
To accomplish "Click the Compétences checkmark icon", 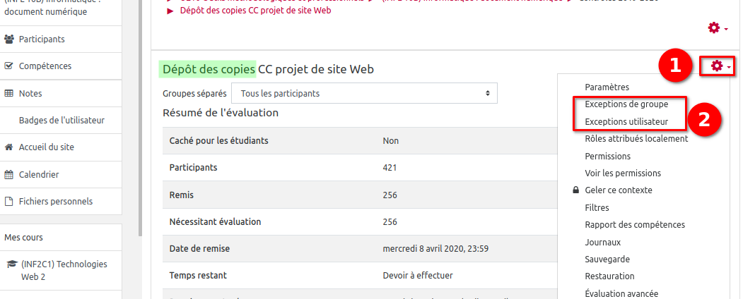I will 9,66.
